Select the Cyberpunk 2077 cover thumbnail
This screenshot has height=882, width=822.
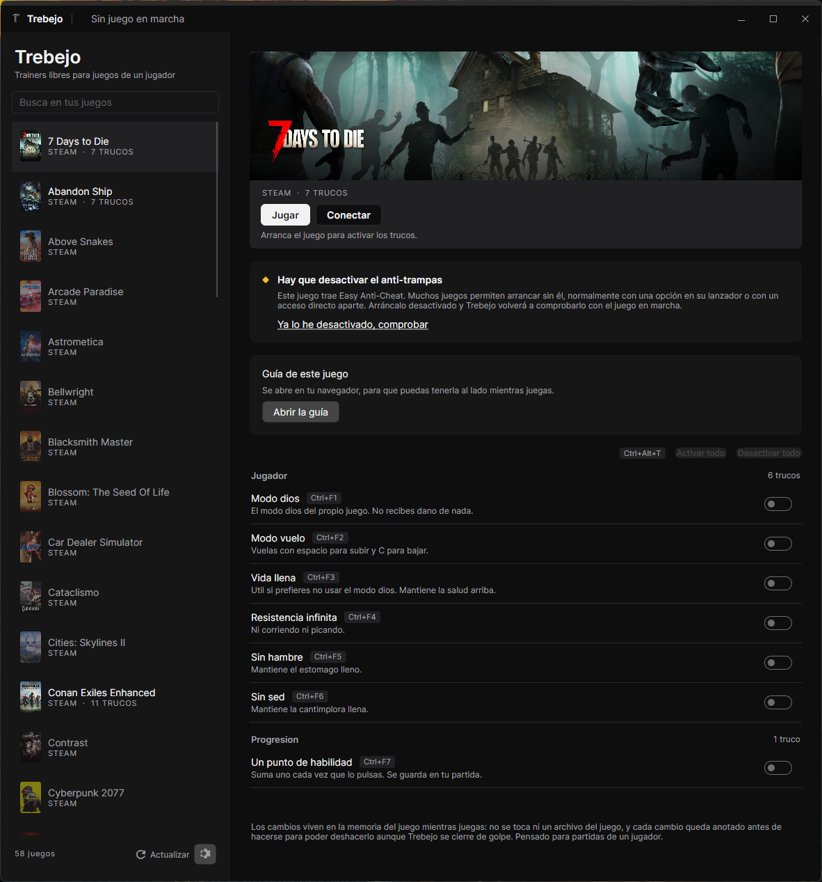(x=31, y=798)
